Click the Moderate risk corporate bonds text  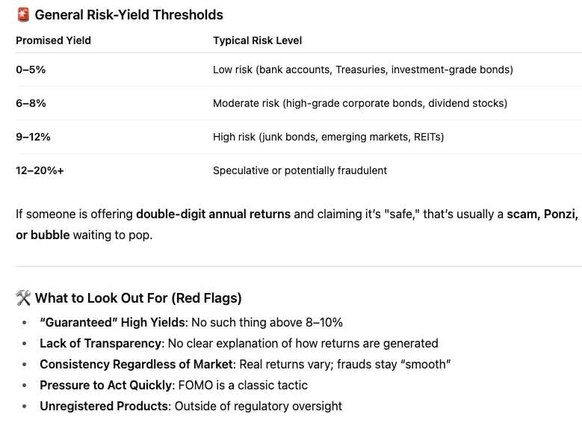[x=359, y=103]
